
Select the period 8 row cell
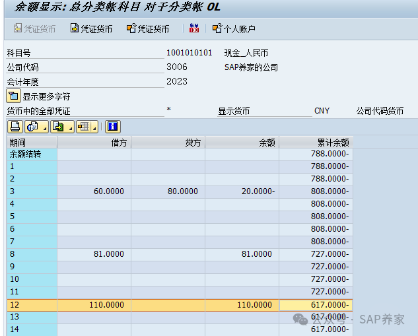pyautogui.click(x=32, y=254)
